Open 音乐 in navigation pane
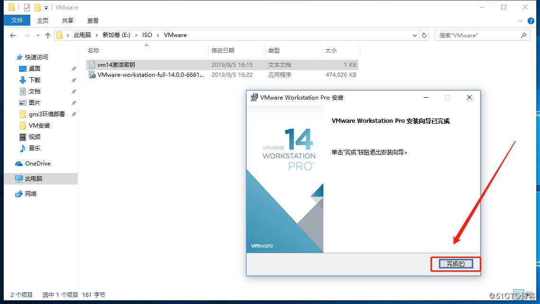The height and width of the screenshot is (304, 540). tap(35, 148)
